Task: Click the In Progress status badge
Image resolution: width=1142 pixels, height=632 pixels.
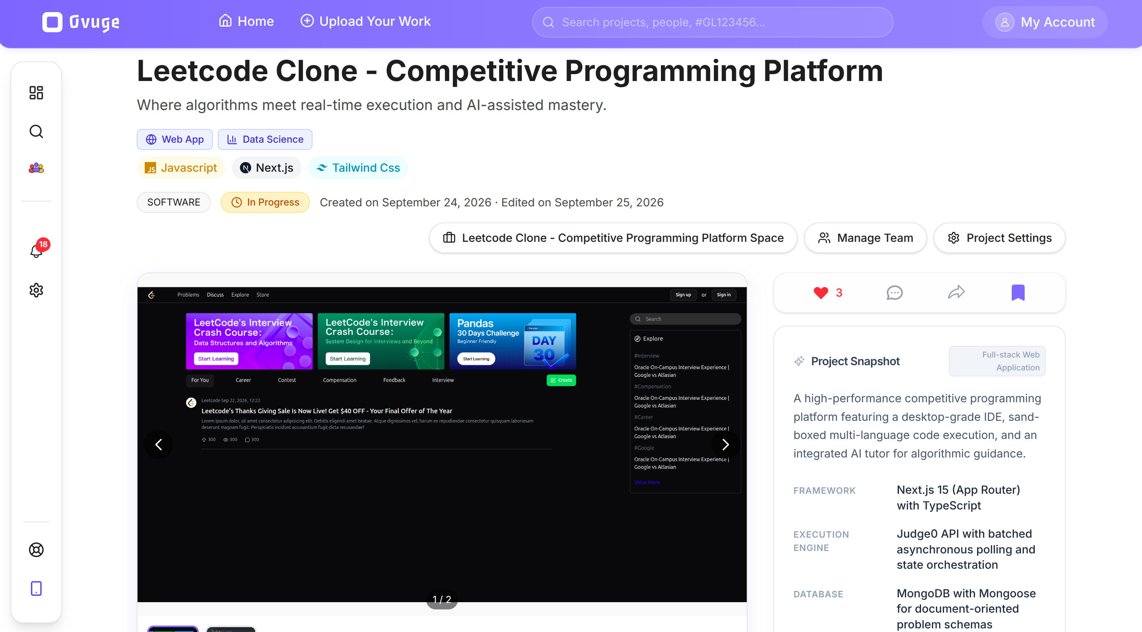Action: 265,202
